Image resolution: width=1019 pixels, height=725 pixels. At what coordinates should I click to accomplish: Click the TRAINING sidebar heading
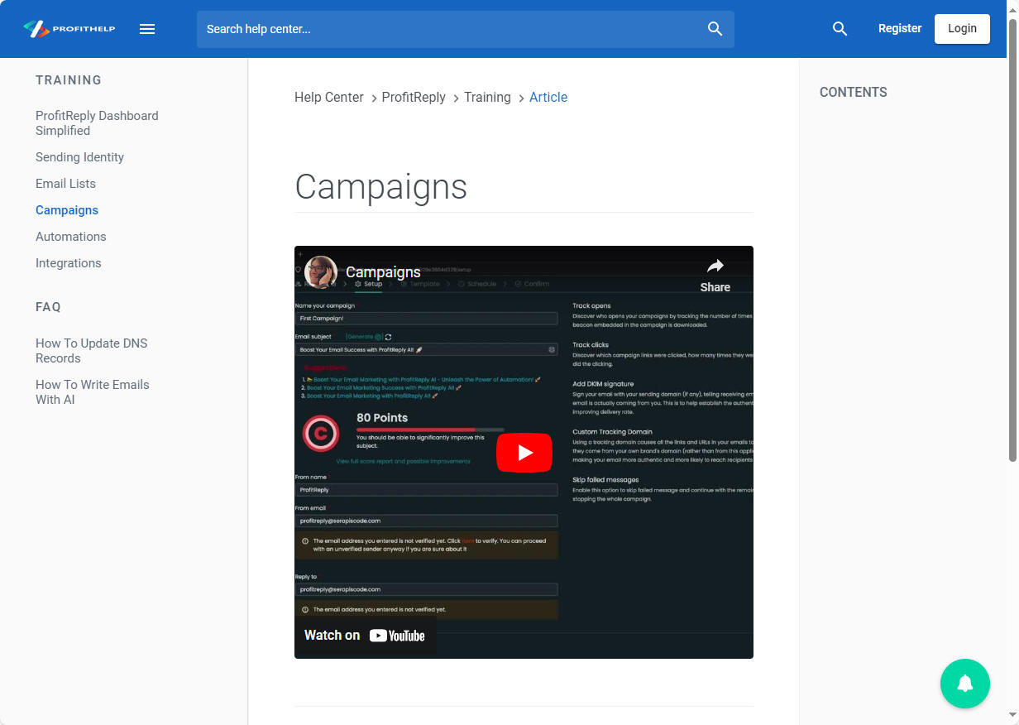[69, 80]
